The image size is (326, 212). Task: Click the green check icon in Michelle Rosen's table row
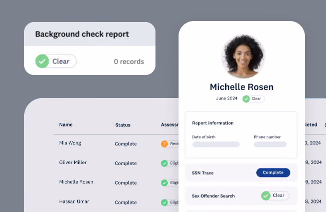[164, 183]
